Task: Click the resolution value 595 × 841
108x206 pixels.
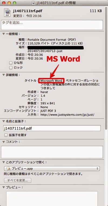Action: click(x=48, y=103)
